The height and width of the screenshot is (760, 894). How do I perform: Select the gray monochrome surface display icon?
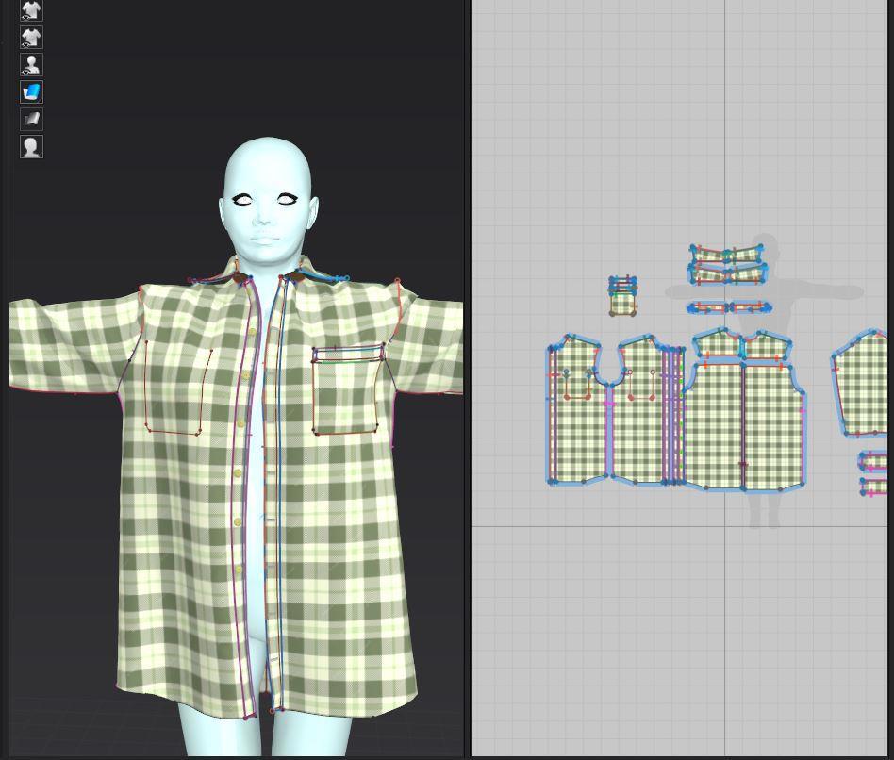[31, 120]
